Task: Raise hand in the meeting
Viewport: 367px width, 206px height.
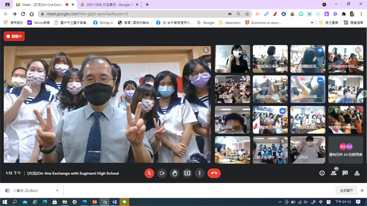Action: (x=175, y=173)
